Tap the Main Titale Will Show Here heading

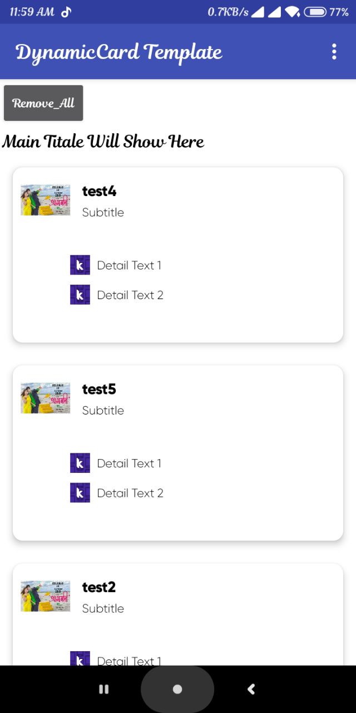103,141
